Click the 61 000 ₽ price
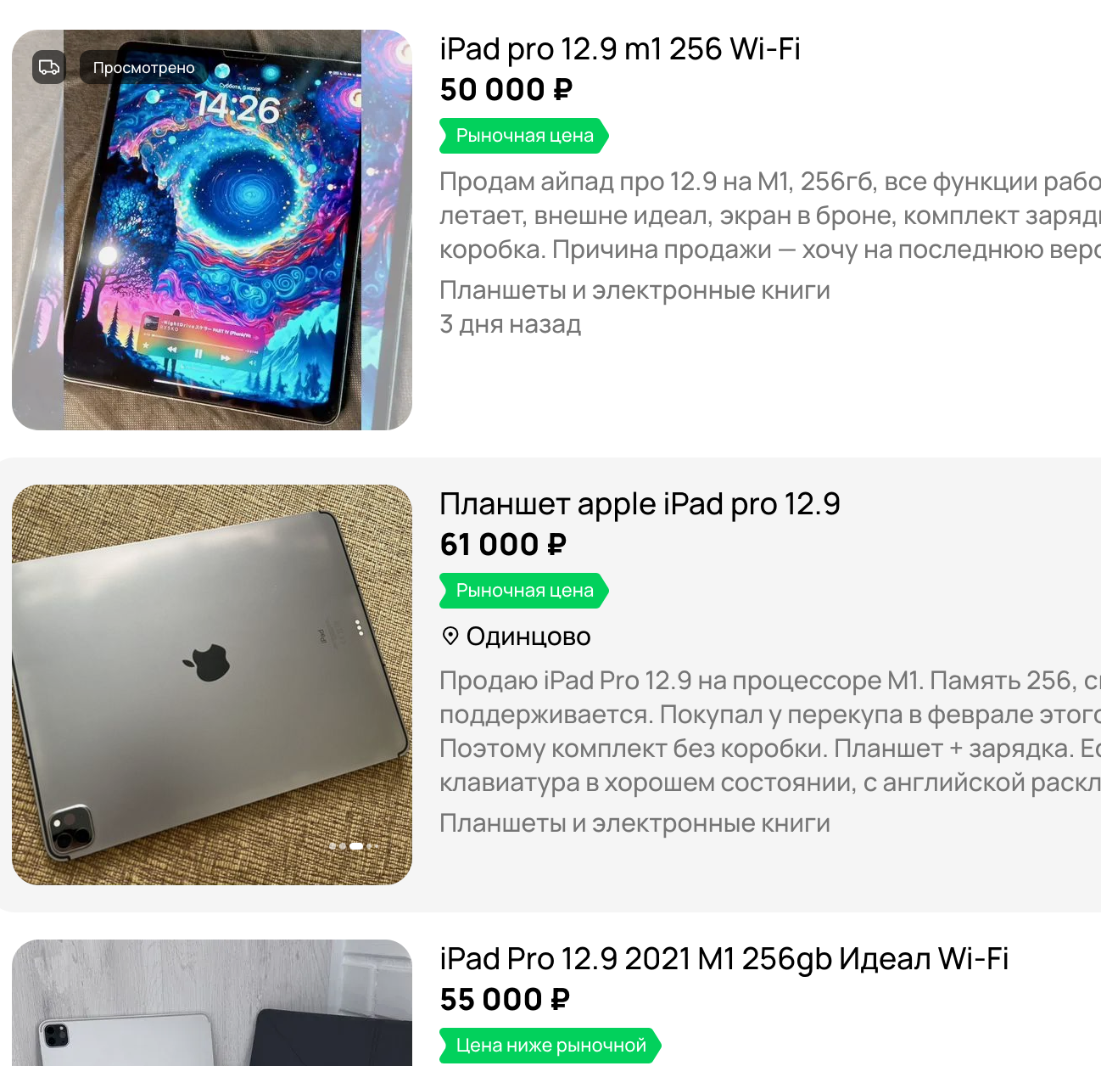Image resolution: width=1101 pixels, height=1066 pixels. (x=503, y=545)
